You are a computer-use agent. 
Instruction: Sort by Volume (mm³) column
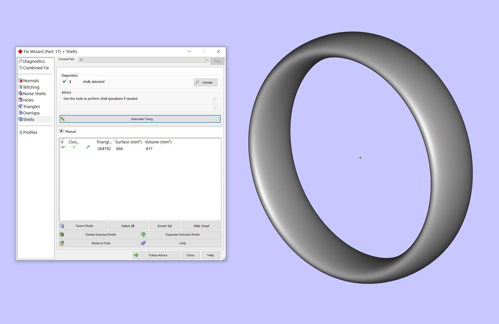[158, 142]
